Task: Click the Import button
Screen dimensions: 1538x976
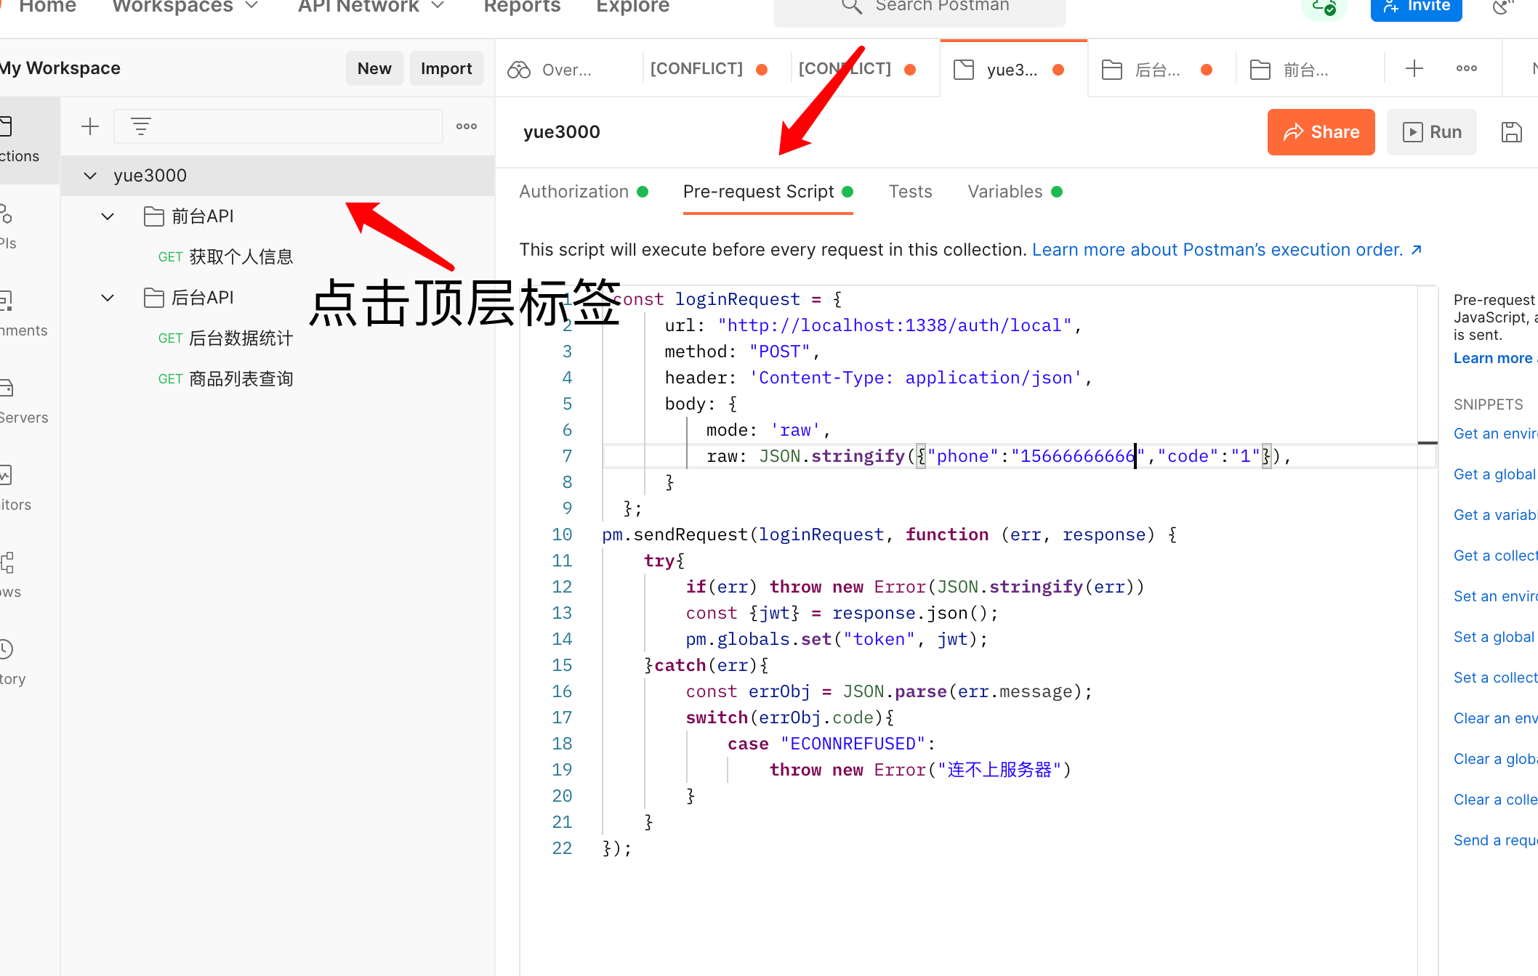Action: click(446, 68)
